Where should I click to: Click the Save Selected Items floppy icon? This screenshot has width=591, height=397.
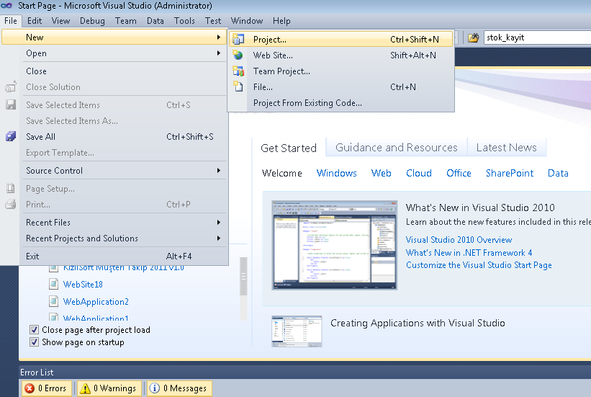[x=11, y=104]
